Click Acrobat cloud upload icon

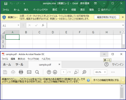(13, 72)
